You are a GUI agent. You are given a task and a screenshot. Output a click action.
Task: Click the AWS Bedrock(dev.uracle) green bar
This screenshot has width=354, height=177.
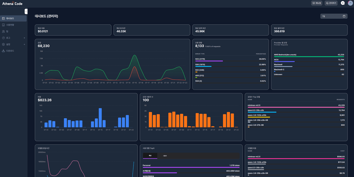click(309, 57)
